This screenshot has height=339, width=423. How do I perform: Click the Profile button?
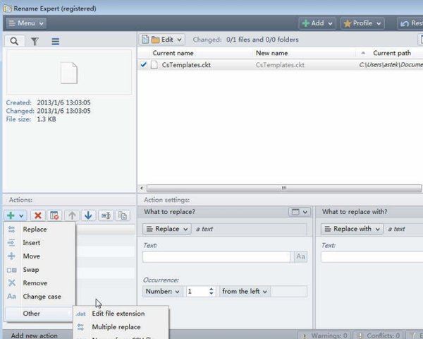point(362,23)
